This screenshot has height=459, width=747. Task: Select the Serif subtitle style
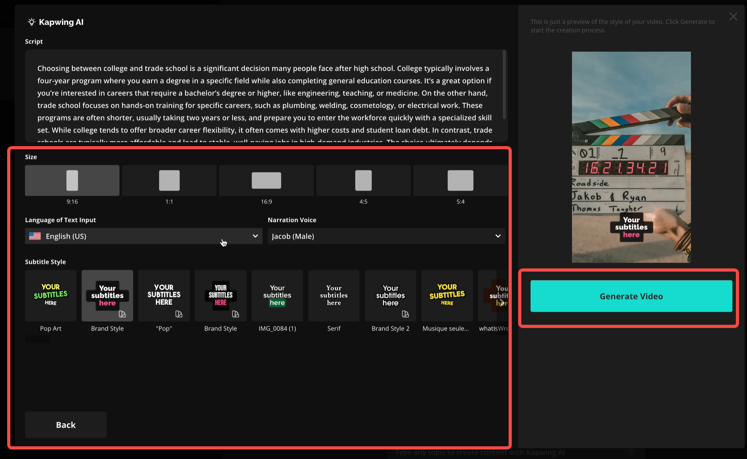[333, 296]
